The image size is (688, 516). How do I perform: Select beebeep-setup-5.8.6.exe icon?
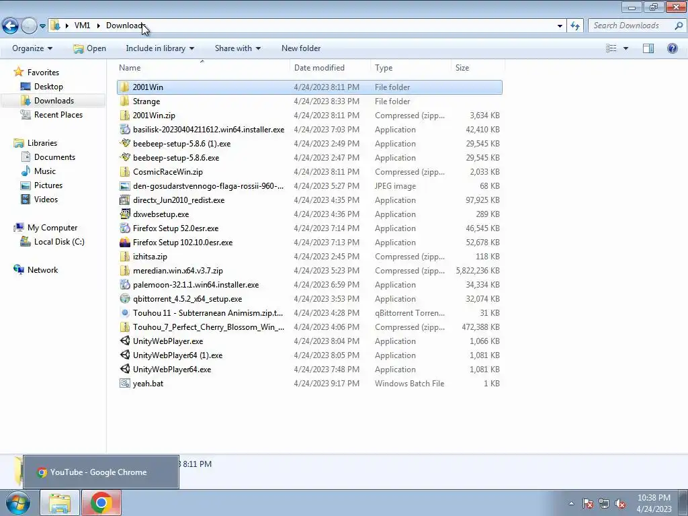[x=124, y=157]
